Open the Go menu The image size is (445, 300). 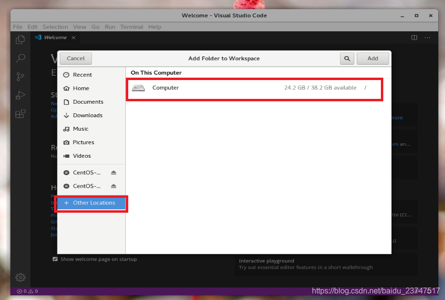[x=95, y=27]
